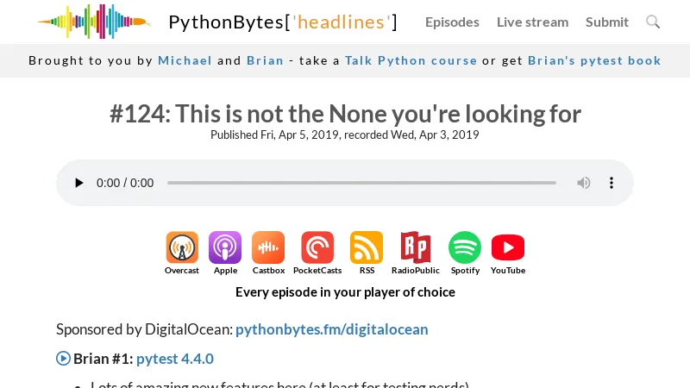Visit the pythonbytes.fm/digitalocean sponsor link
The image size is (690, 388).
point(331,329)
